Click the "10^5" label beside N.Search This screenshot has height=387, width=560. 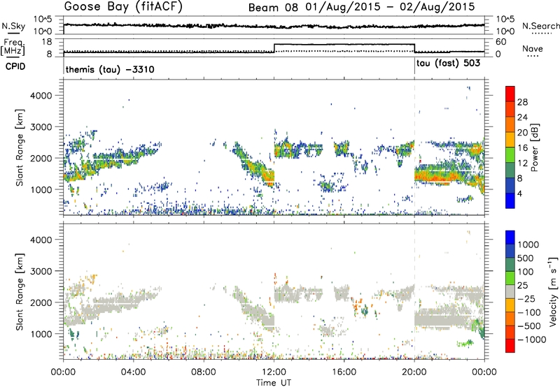(x=505, y=20)
